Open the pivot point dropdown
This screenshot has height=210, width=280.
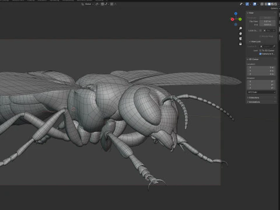97,4
